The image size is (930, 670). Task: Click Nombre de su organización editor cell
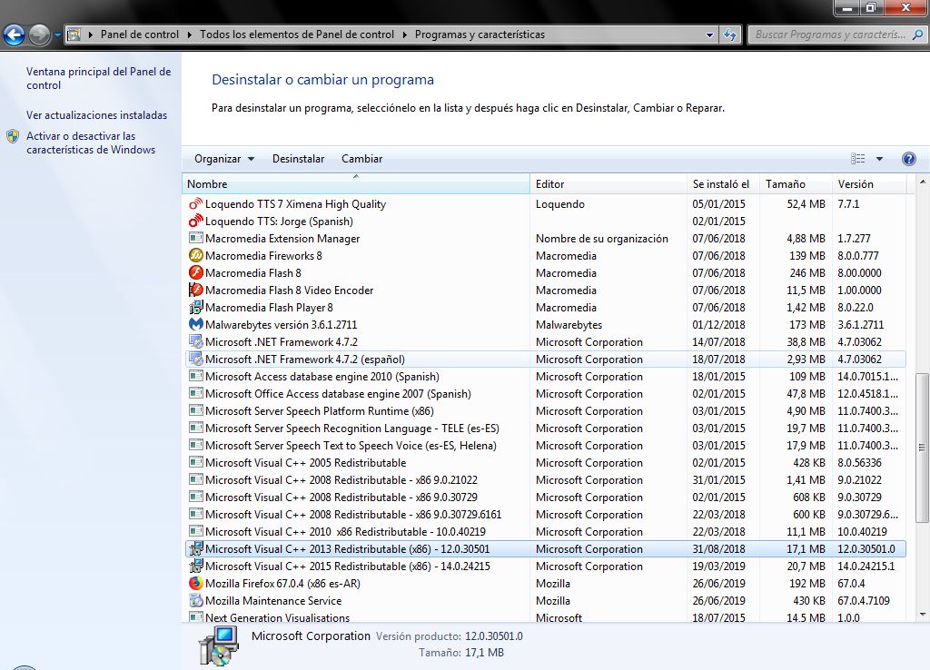[x=602, y=239]
